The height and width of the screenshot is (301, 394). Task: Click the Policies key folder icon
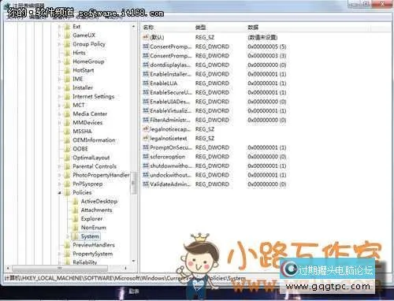[x=68, y=192]
